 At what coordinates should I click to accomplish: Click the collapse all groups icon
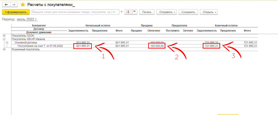click(x=134, y=12)
